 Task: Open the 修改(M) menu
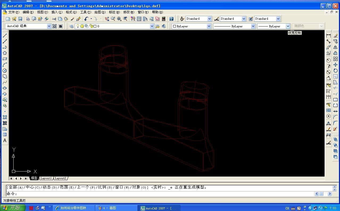128,12
